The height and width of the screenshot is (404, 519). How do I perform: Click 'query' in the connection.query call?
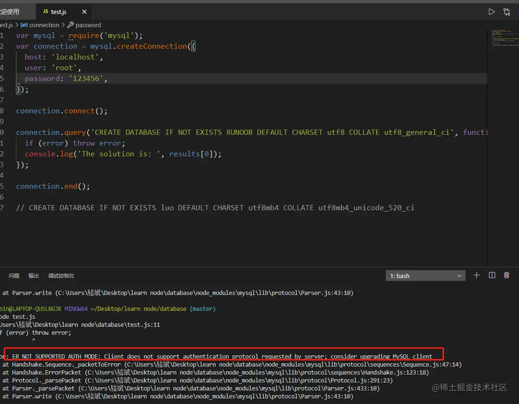(x=75, y=132)
